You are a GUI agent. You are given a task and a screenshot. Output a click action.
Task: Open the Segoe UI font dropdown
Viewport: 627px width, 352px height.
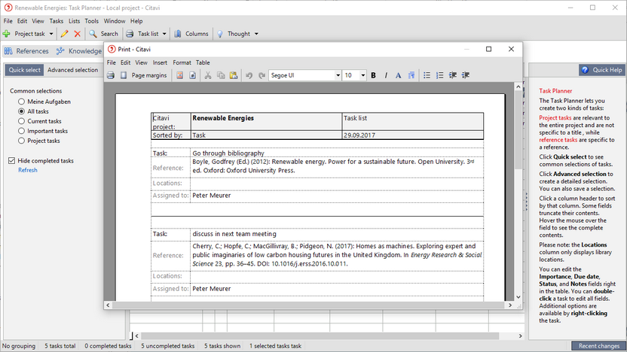click(338, 75)
